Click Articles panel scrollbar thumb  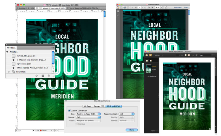pyautogui.click(x=53, y=58)
